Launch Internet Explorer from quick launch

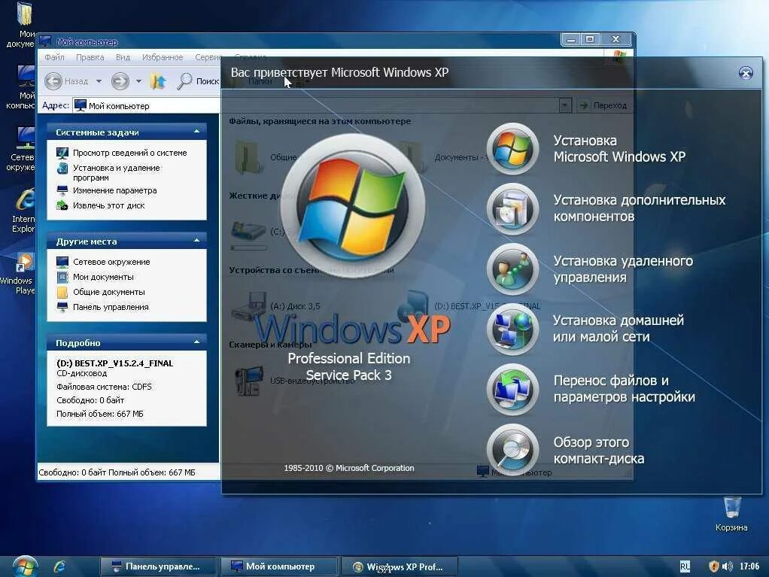[59, 566]
